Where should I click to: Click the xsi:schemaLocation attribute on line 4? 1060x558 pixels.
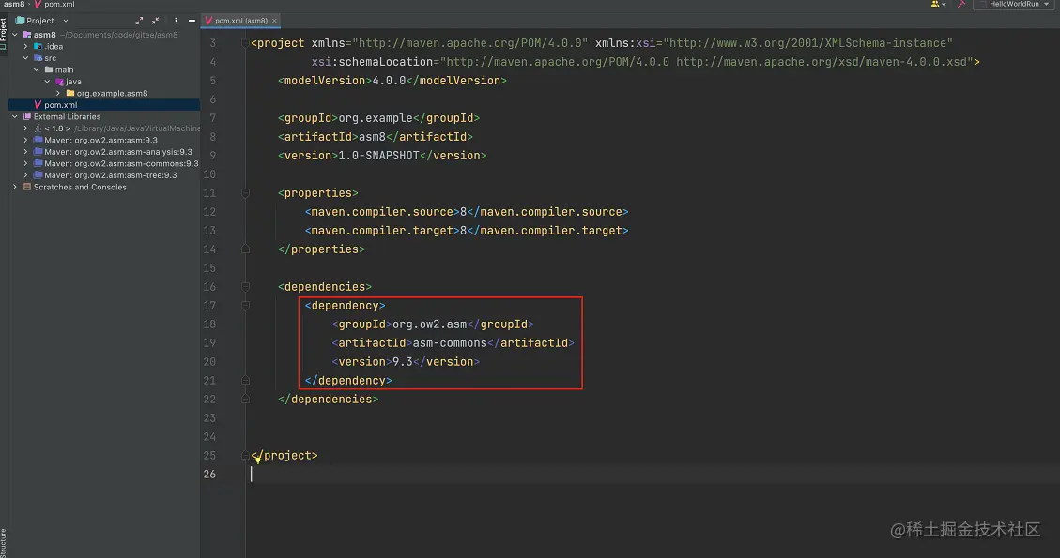642,62
